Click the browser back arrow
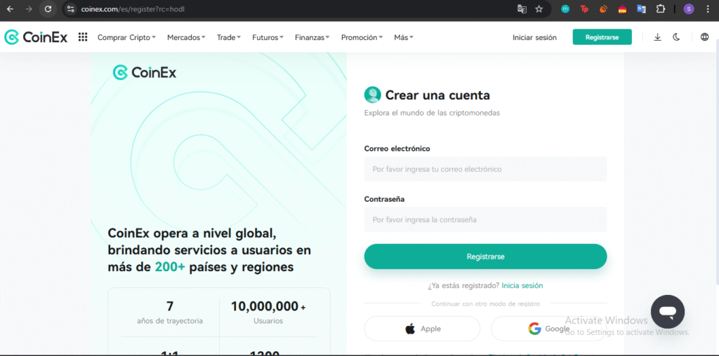The width and height of the screenshot is (719, 356). tap(10, 8)
